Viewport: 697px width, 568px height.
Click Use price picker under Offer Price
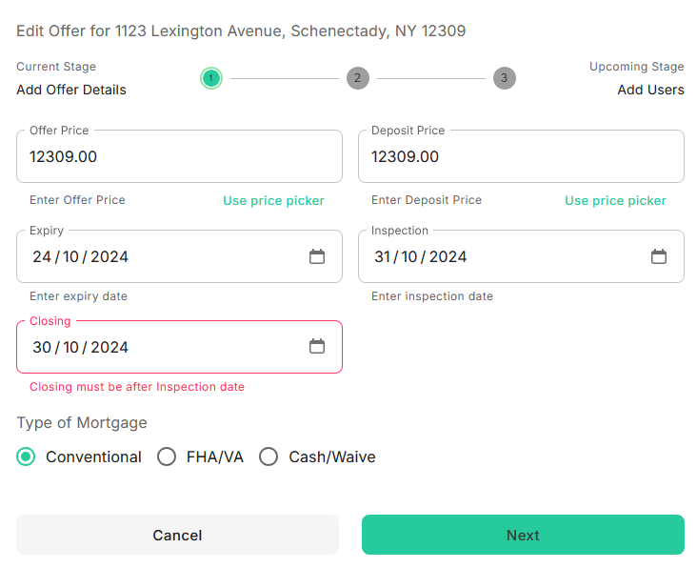[273, 200]
